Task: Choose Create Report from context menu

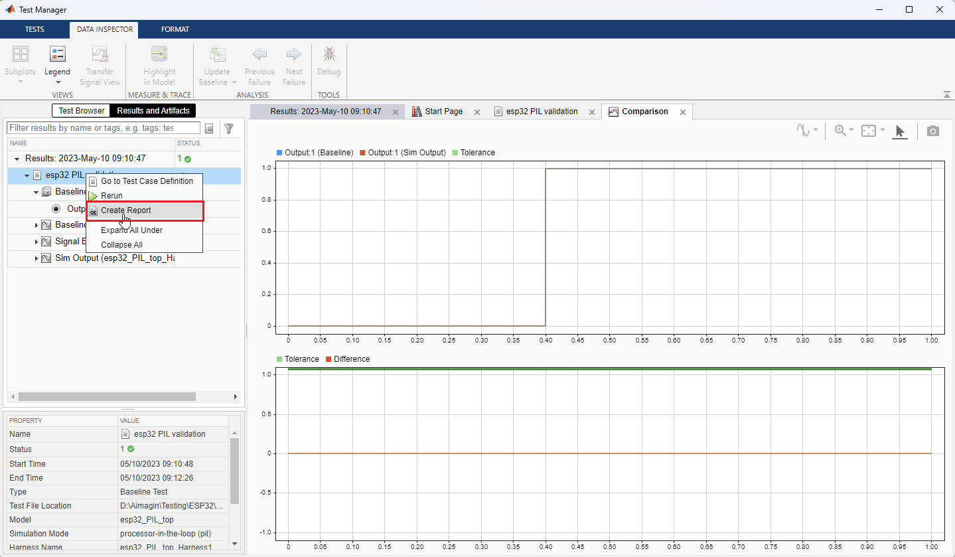Action: point(145,210)
